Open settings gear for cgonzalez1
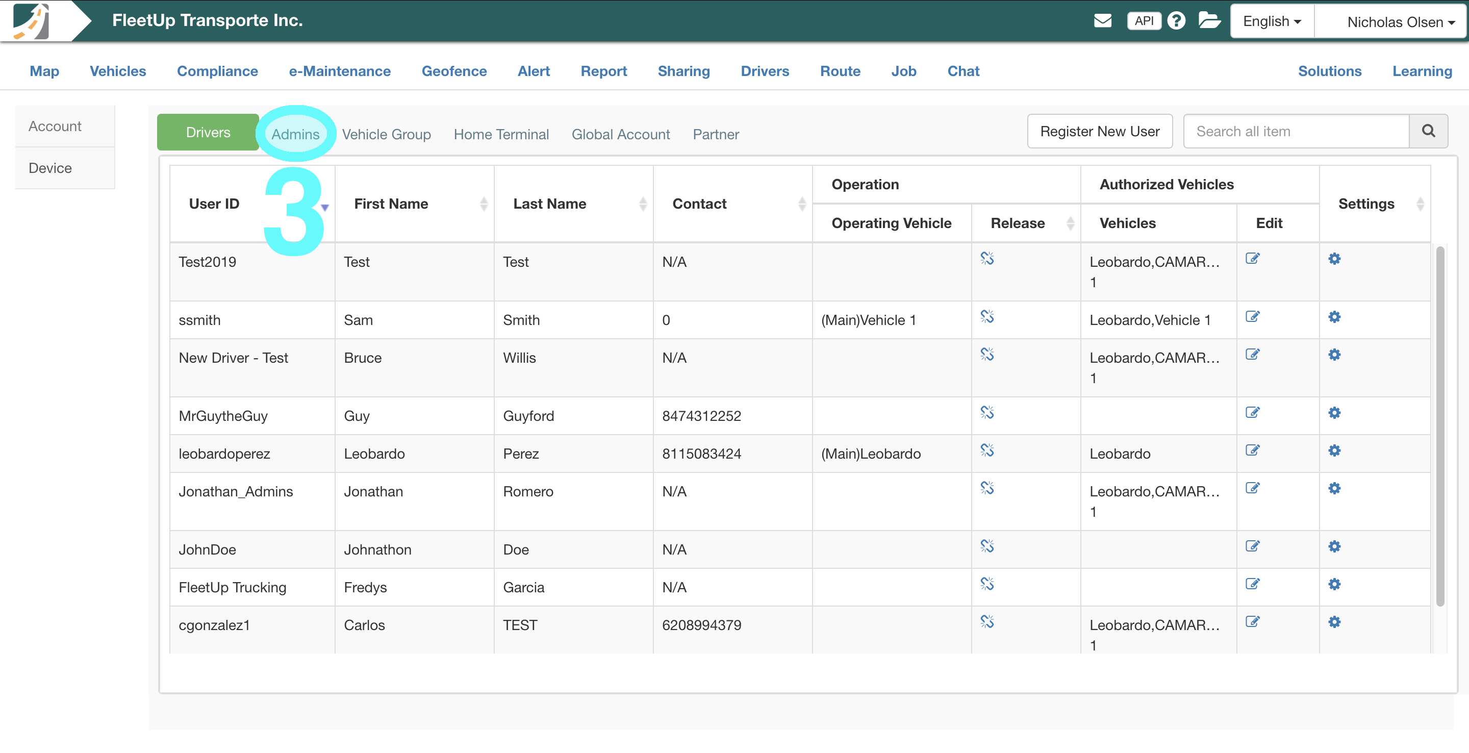1469x753 pixels. (x=1334, y=621)
